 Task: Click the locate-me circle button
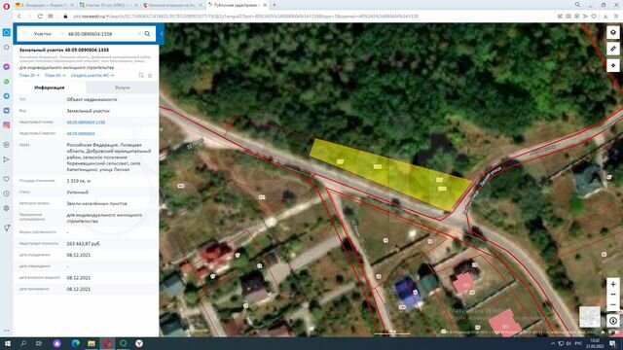point(613,321)
